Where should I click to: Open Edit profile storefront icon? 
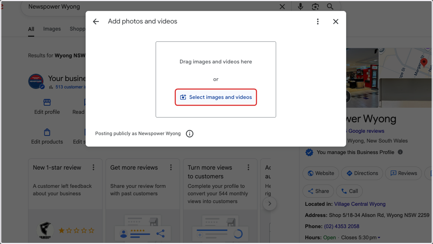(x=47, y=102)
